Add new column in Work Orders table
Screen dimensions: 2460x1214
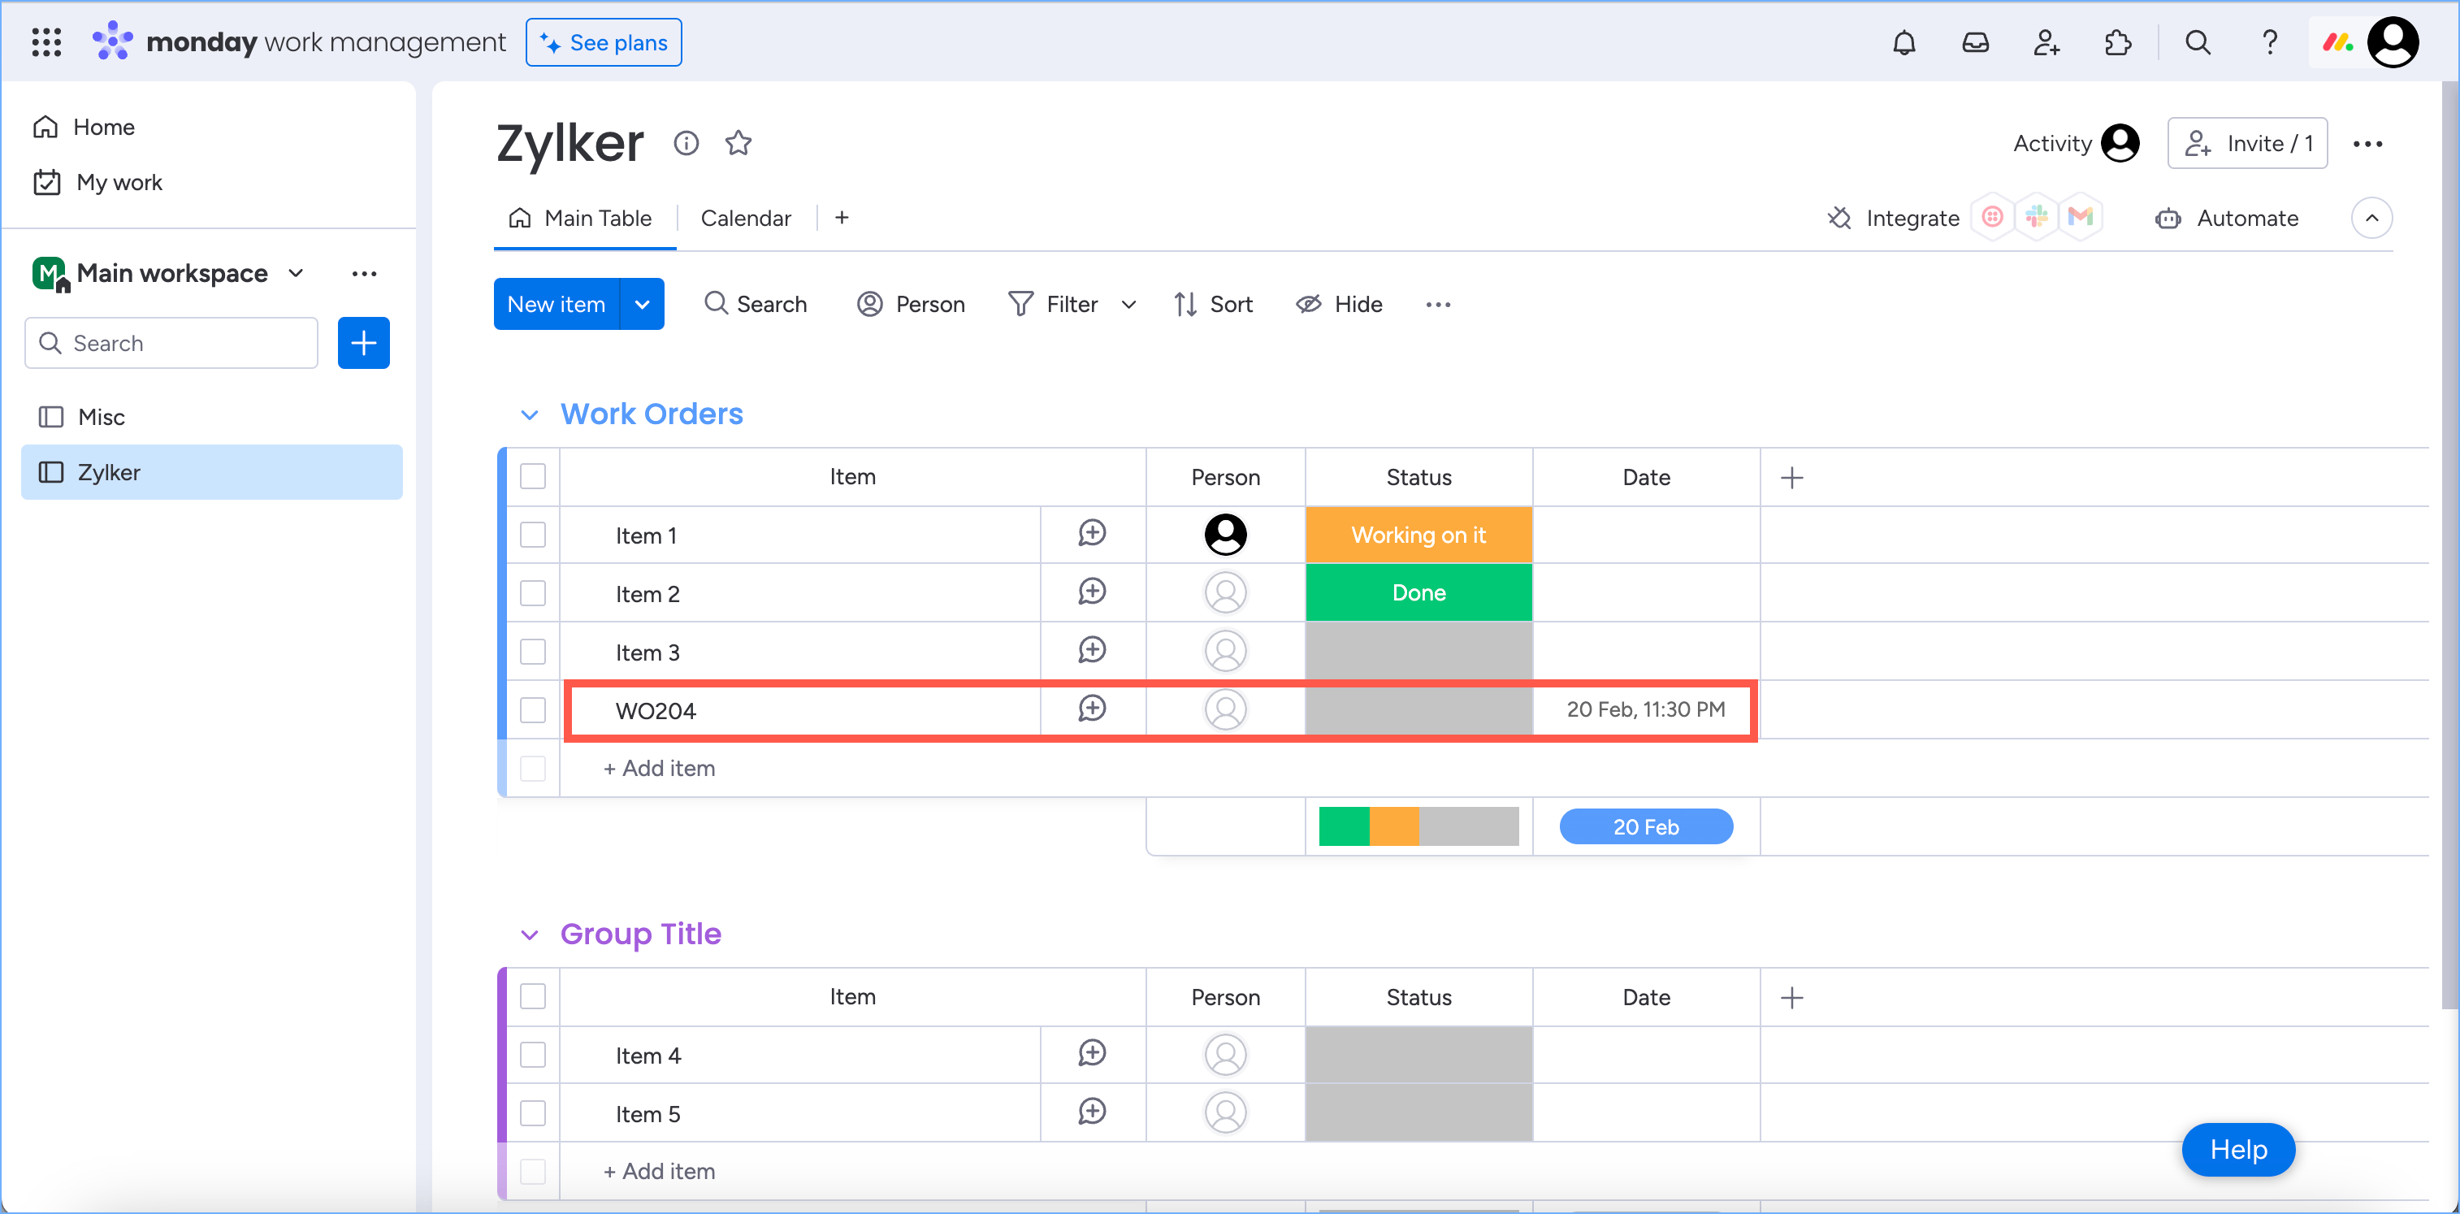coord(1791,478)
